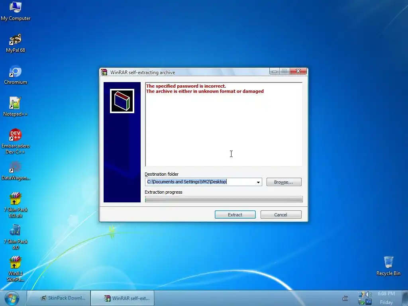Select the MyPal 68 browser shortcut

[x=16, y=43]
